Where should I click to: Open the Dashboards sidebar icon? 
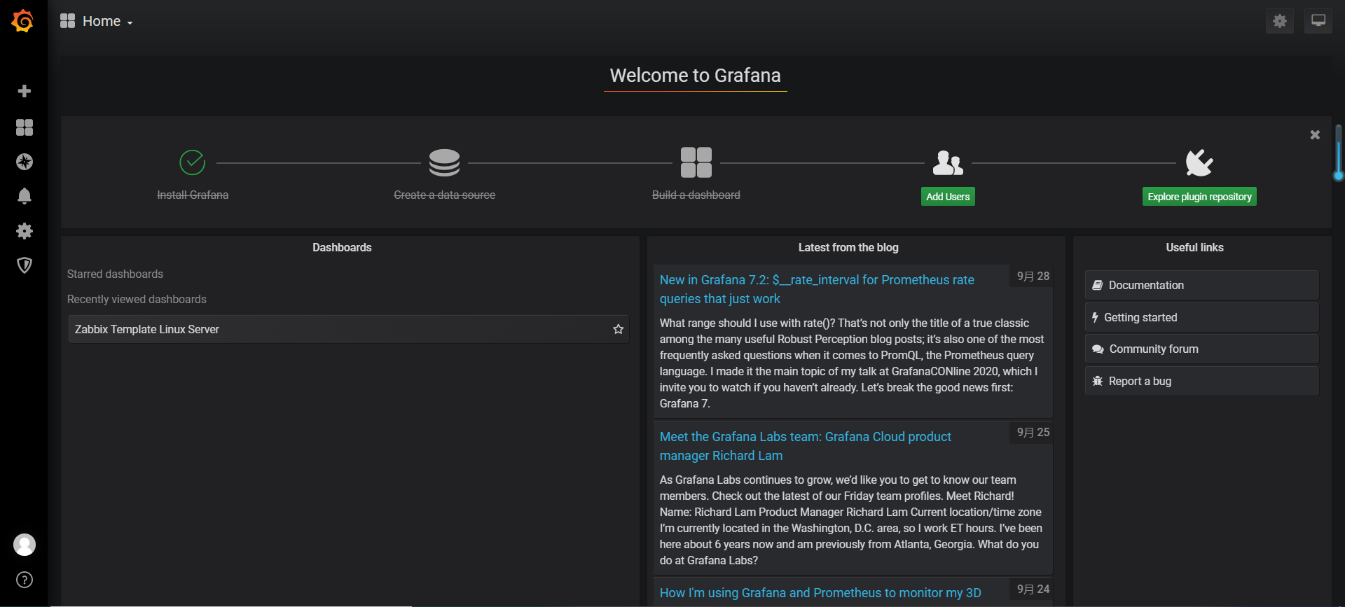(25, 127)
